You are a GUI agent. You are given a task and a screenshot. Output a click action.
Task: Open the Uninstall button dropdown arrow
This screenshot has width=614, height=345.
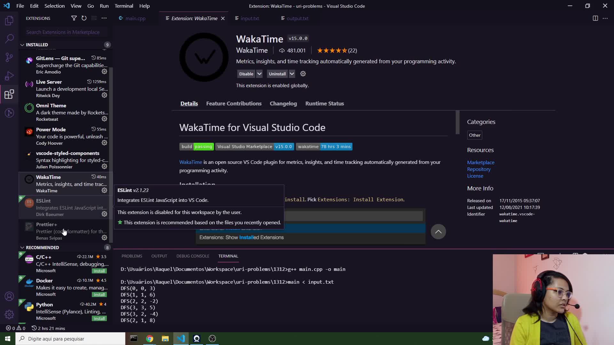click(292, 74)
